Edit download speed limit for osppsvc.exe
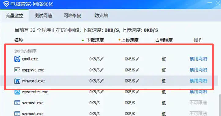221x116 pixels. click(102, 70)
